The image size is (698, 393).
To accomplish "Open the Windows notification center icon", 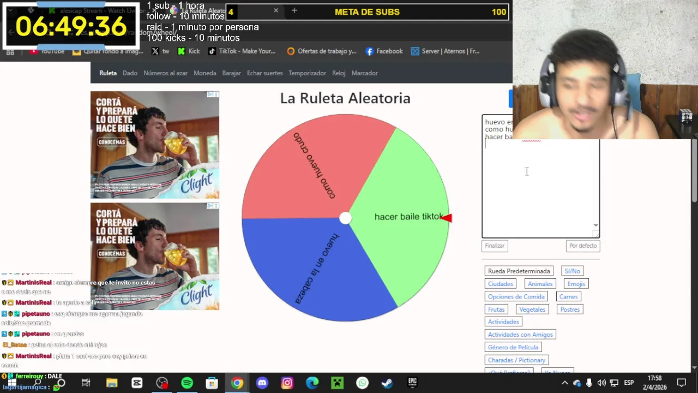I will 682,383.
